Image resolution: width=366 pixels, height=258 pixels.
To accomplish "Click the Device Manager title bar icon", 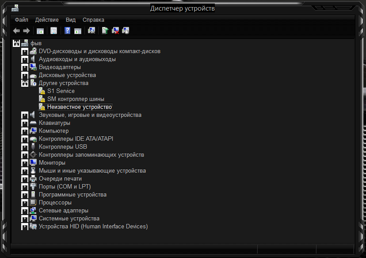I will (15, 8).
